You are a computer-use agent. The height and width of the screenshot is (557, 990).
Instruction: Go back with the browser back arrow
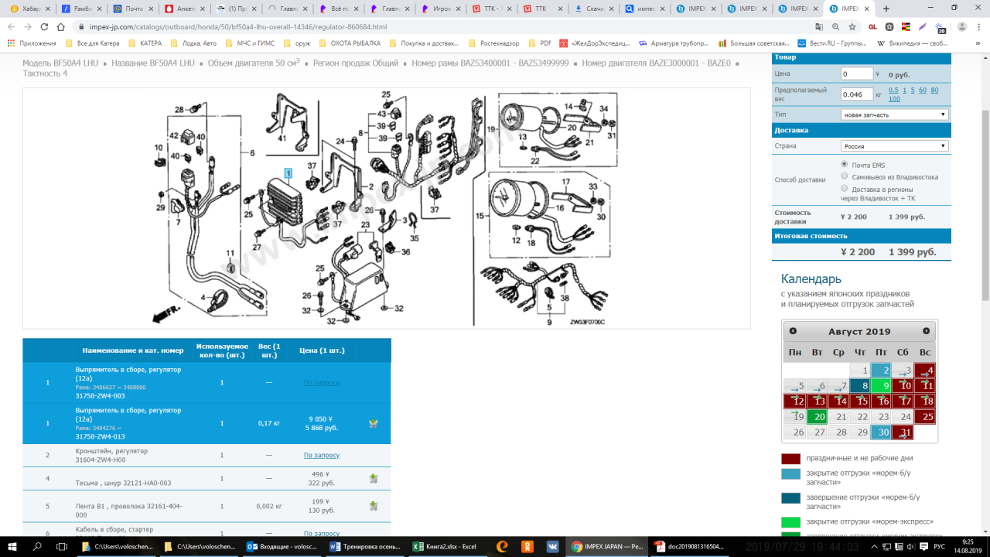click(11, 26)
